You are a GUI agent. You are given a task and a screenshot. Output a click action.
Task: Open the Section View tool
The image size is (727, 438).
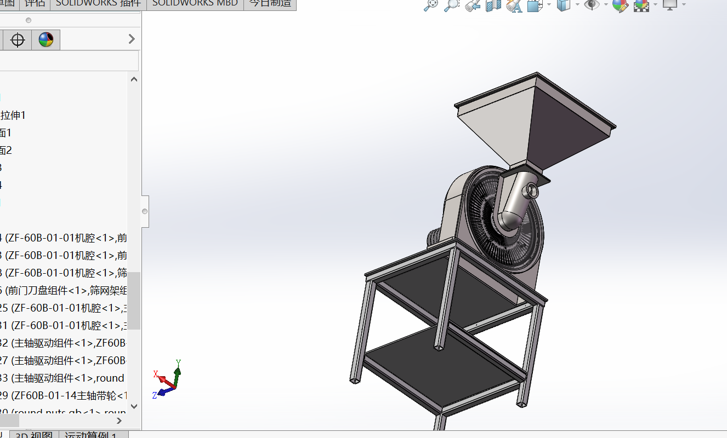[493, 5]
